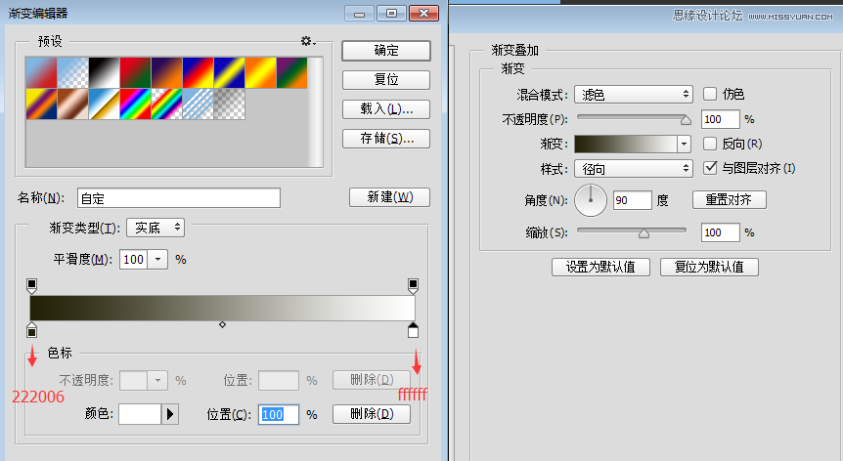The image size is (843, 461).
Task: Click the gradient overlay preview swatch
Action: [626, 144]
